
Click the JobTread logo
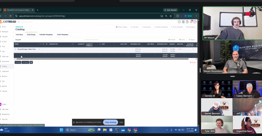pyautogui.click(x=8, y=22)
